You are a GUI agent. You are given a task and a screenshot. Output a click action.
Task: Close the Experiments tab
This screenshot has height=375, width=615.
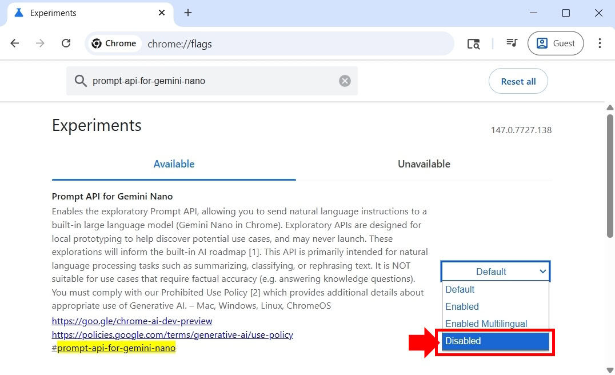[162, 13]
